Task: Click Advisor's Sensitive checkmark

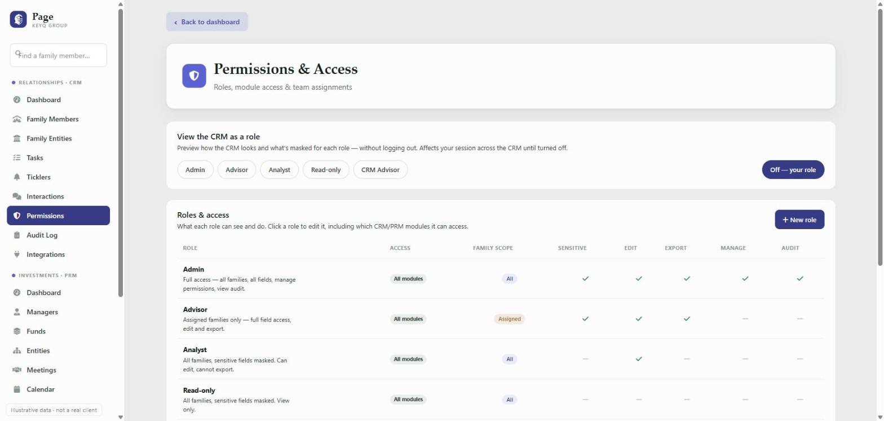Action: click(x=585, y=319)
